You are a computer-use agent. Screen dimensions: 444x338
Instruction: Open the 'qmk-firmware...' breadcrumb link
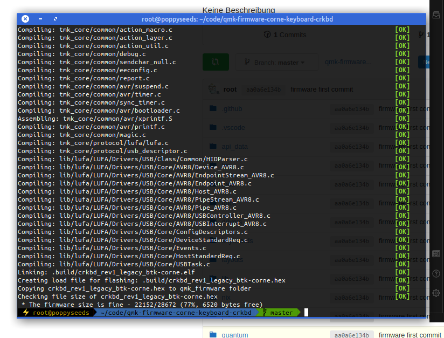[348, 62]
